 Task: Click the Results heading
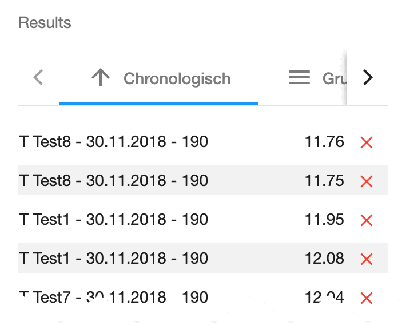point(45,22)
